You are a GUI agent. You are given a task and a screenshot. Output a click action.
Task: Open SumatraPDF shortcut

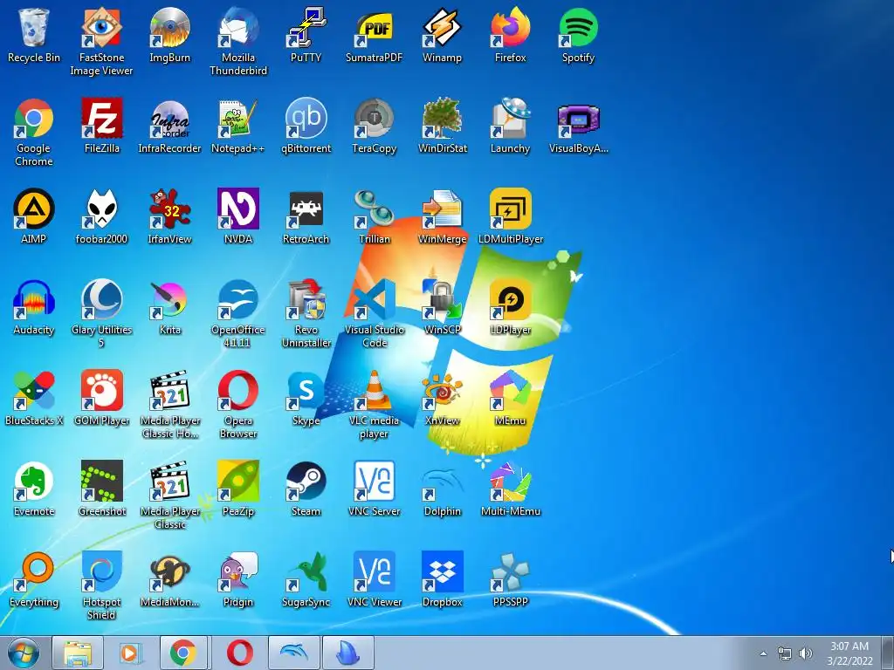[374, 27]
